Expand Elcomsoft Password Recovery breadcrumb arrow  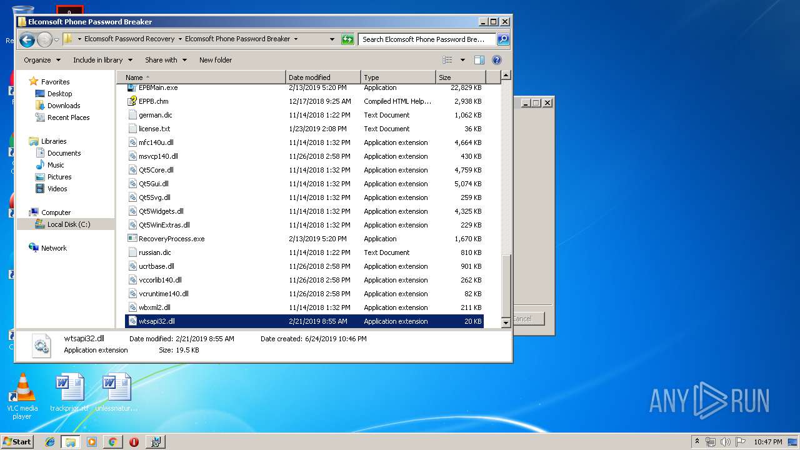click(180, 39)
